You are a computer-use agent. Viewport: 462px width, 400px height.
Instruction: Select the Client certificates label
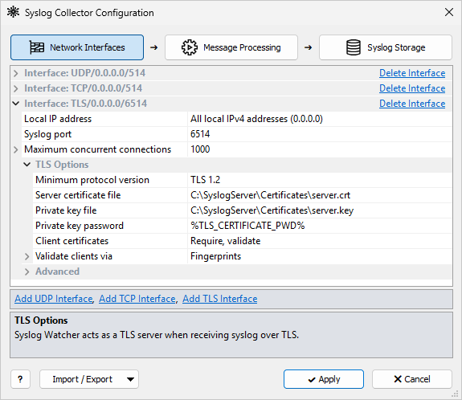[72, 241]
